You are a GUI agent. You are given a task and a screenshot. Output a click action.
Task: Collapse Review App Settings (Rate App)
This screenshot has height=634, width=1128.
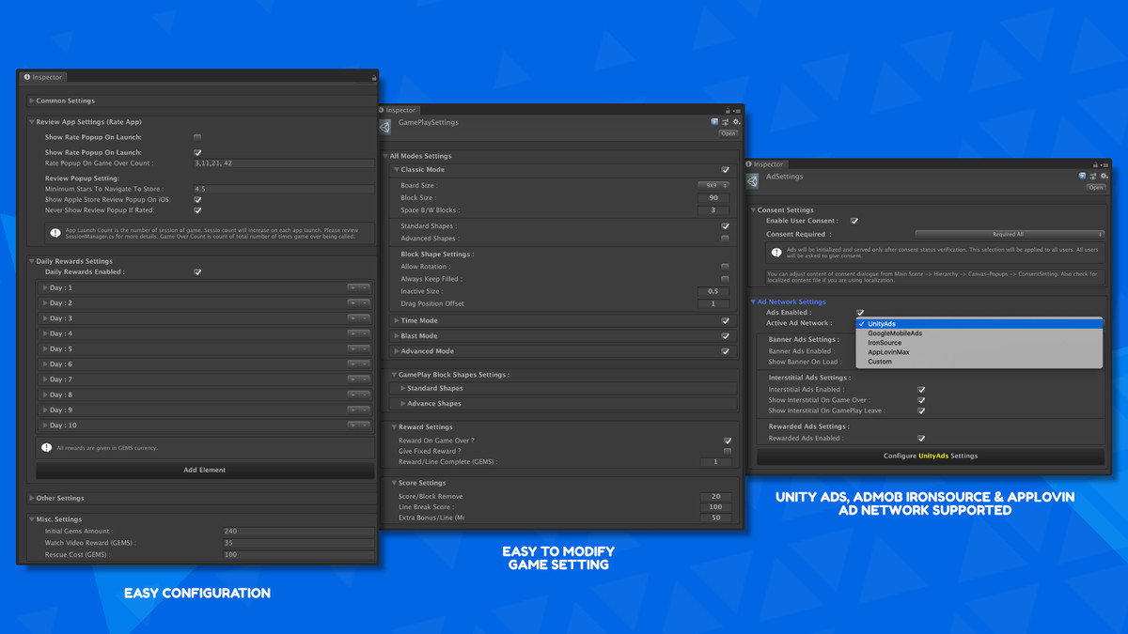pos(32,122)
